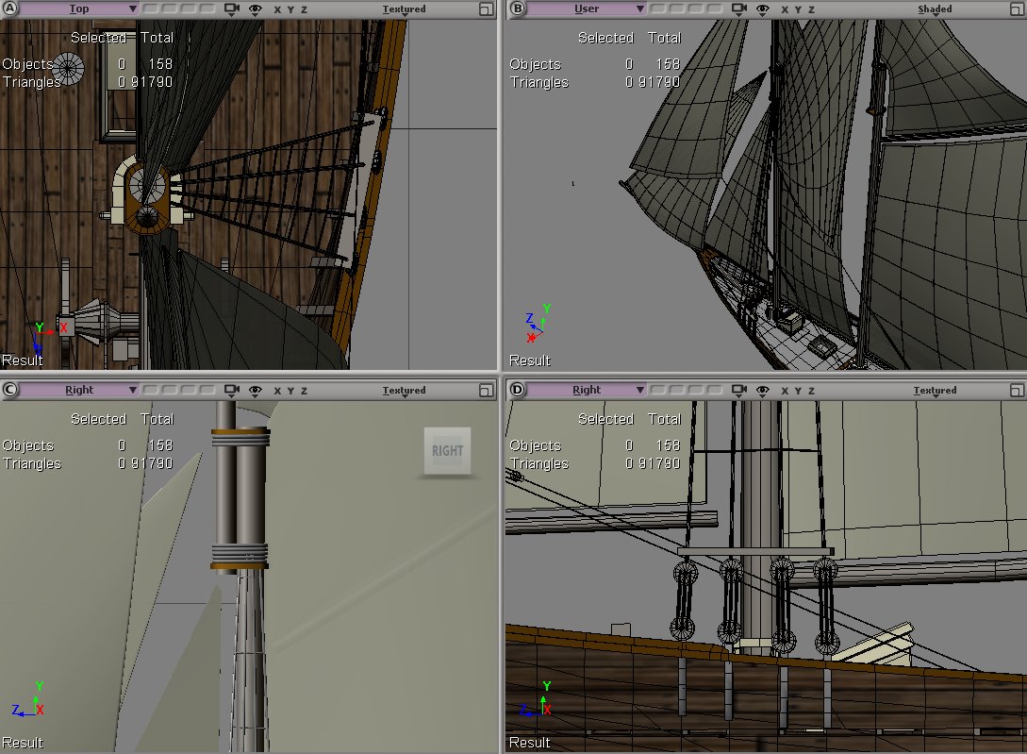Toggle the Y axis button in viewport B

tap(798, 9)
